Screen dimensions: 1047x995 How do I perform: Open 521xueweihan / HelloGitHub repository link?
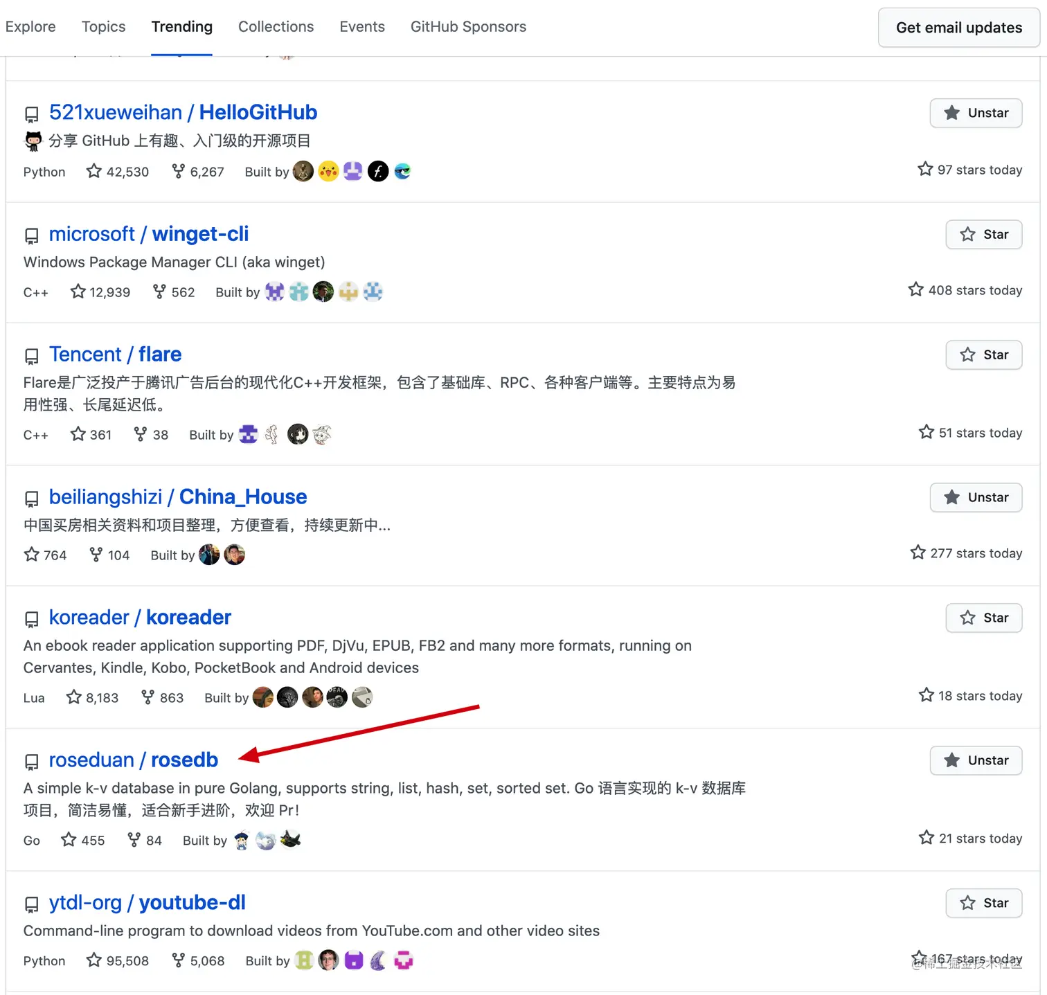coord(183,112)
